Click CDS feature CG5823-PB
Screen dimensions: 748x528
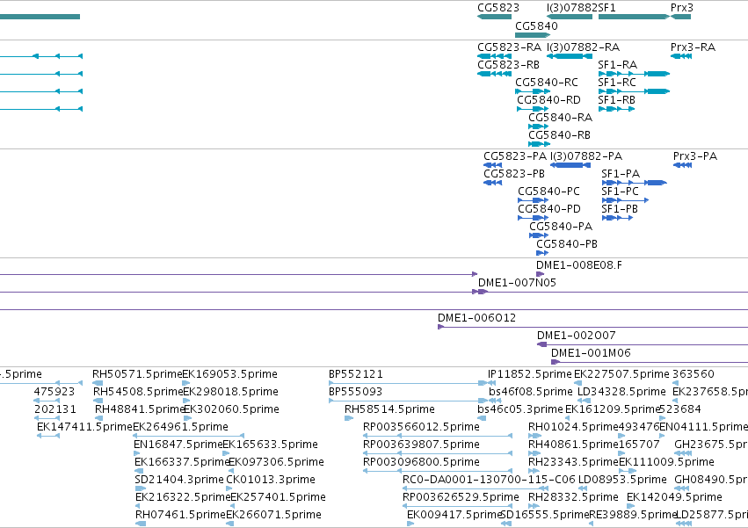click(493, 183)
